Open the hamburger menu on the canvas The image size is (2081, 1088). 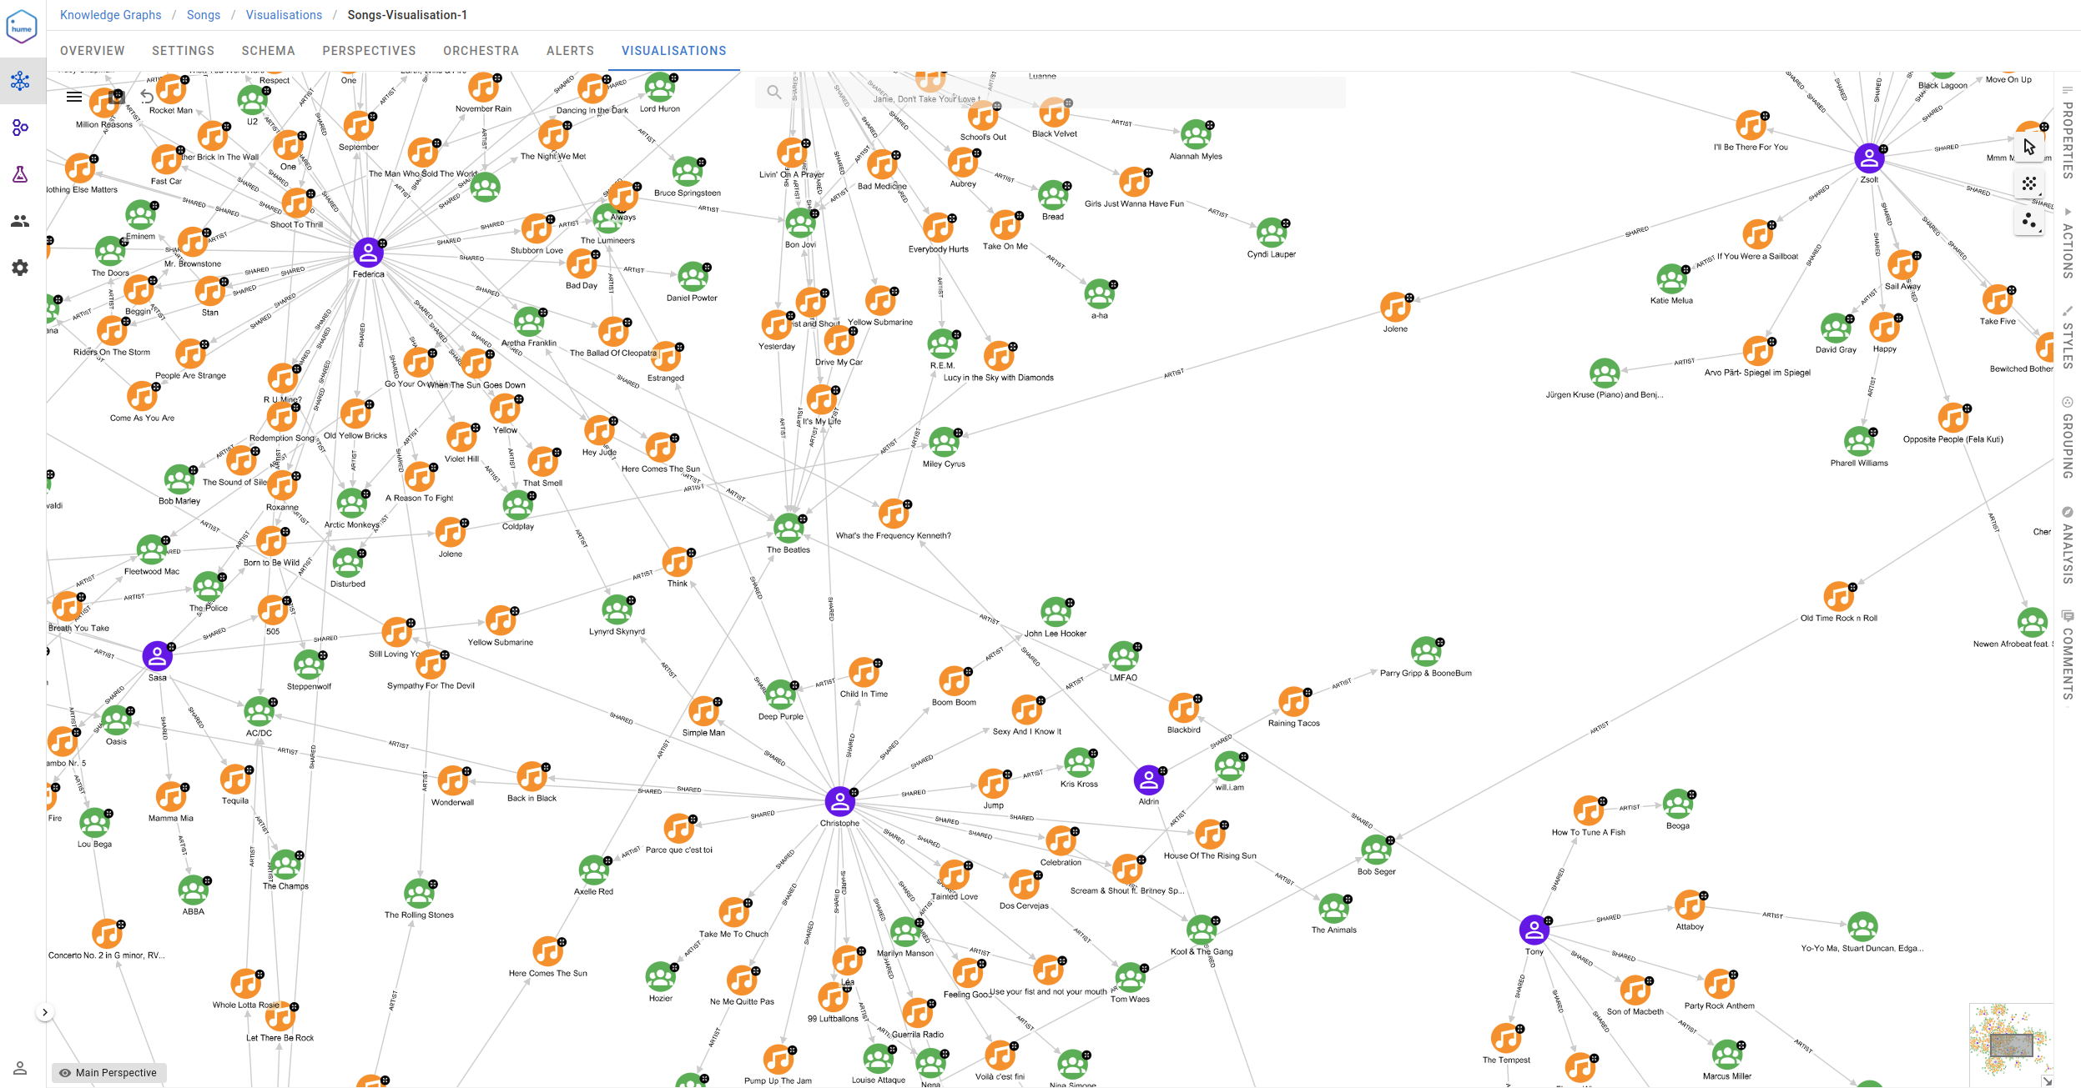pos(74,97)
